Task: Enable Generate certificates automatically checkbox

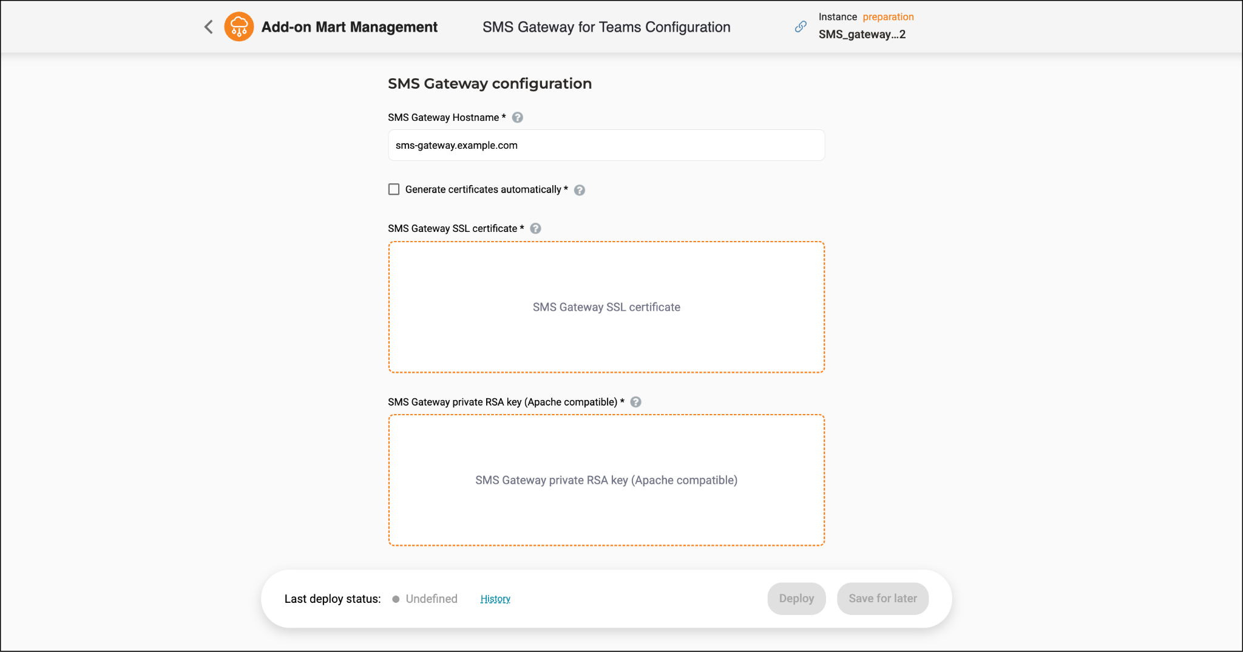Action: coord(394,189)
